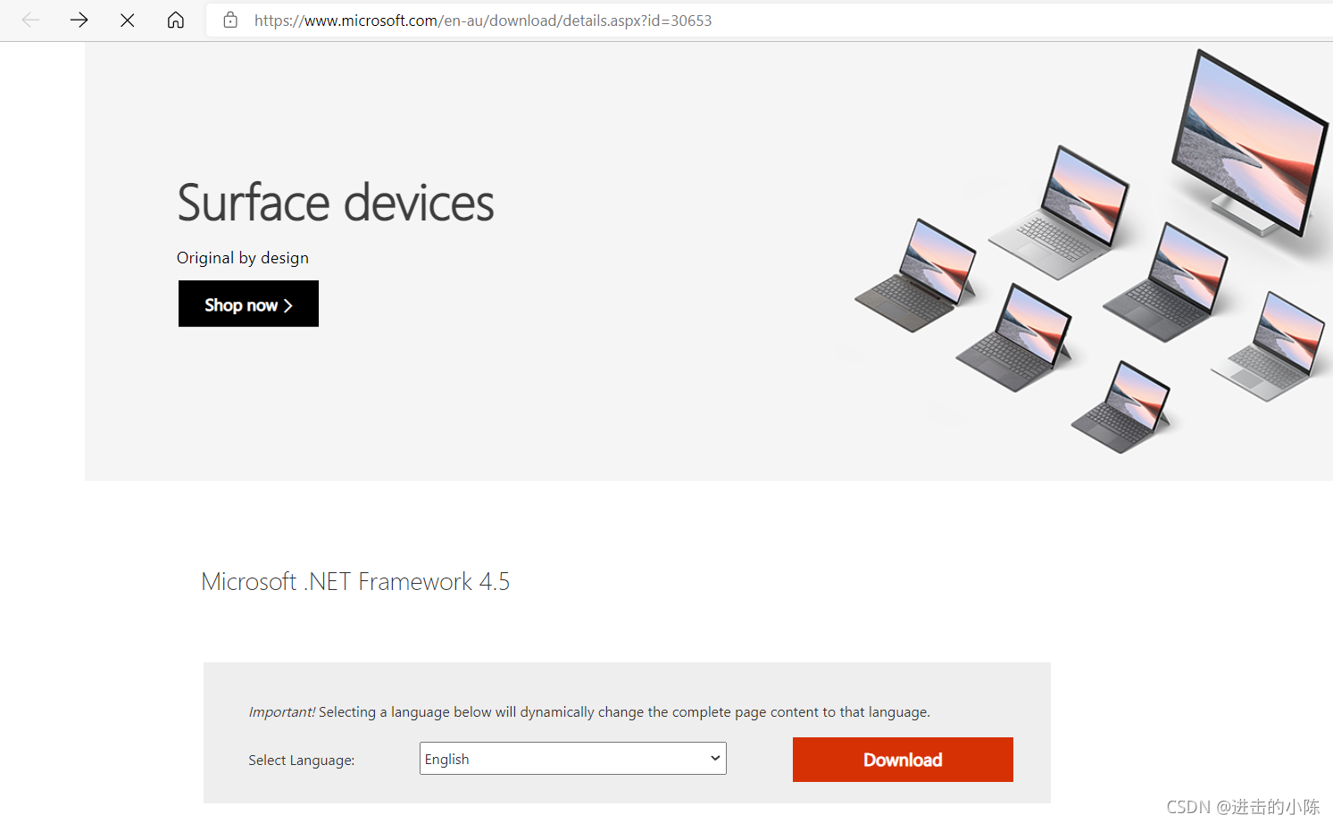Focus the address bar URL field
Viewport: 1333px width, 823px height.
pos(769,21)
